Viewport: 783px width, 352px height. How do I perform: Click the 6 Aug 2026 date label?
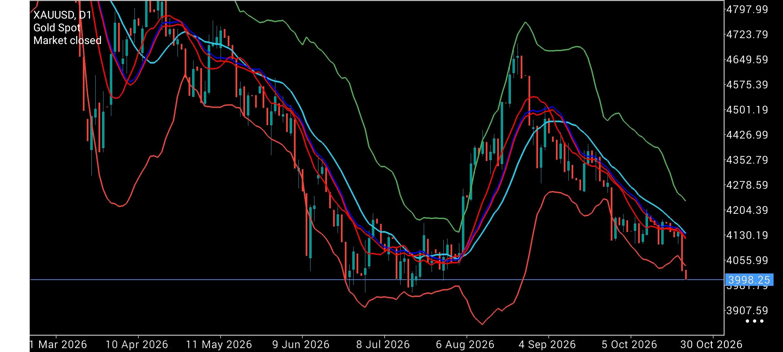pos(465,345)
